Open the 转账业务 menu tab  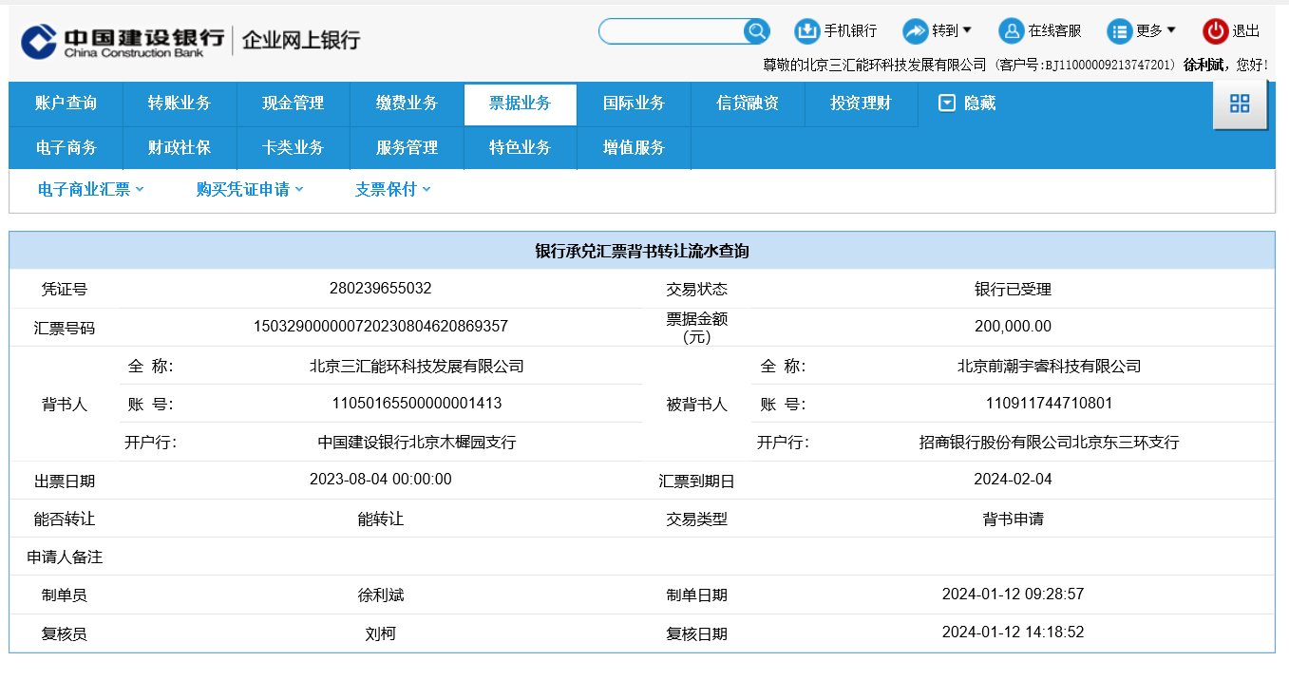(179, 104)
